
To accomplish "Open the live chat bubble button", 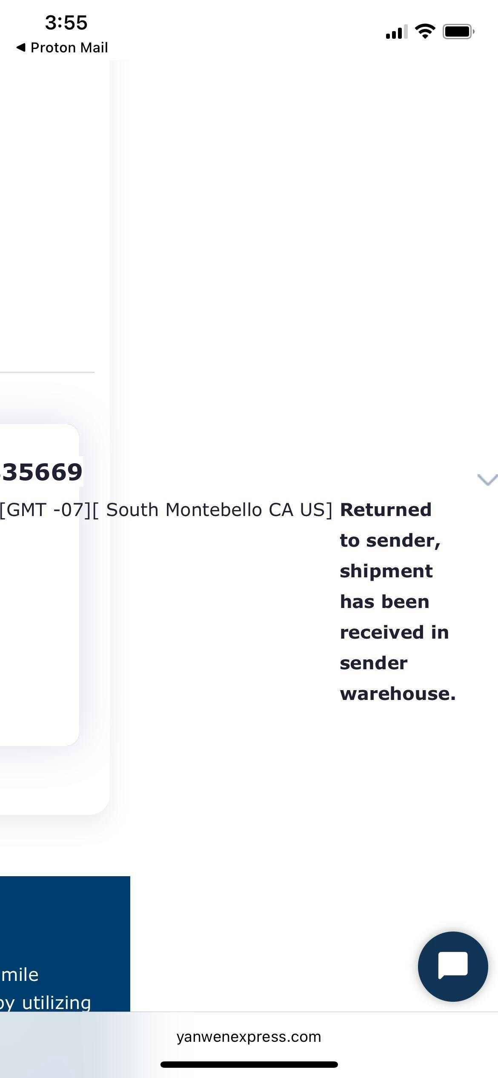I will (x=452, y=966).
